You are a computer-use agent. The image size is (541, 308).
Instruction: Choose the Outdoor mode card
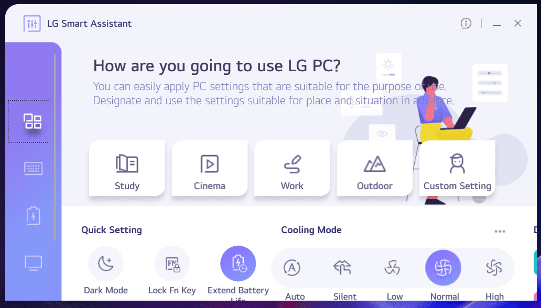(375, 168)
